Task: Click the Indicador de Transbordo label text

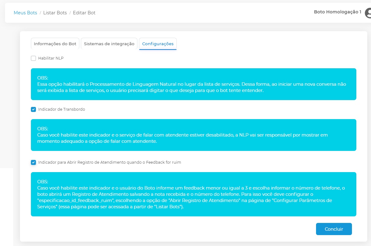Action: 62,109
